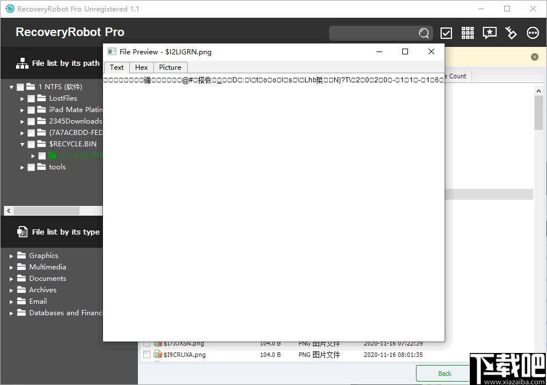
Task: Click the Count column header
Action: click(x=458, y=76)
